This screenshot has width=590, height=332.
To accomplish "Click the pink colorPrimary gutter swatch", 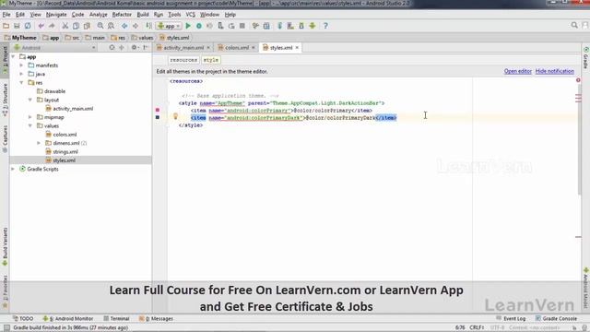I will [x=158, y=110].
